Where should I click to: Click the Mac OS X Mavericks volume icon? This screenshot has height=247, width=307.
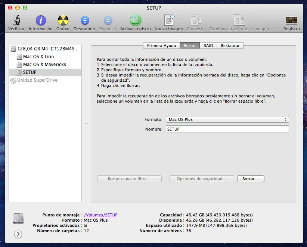click(19, 65)
